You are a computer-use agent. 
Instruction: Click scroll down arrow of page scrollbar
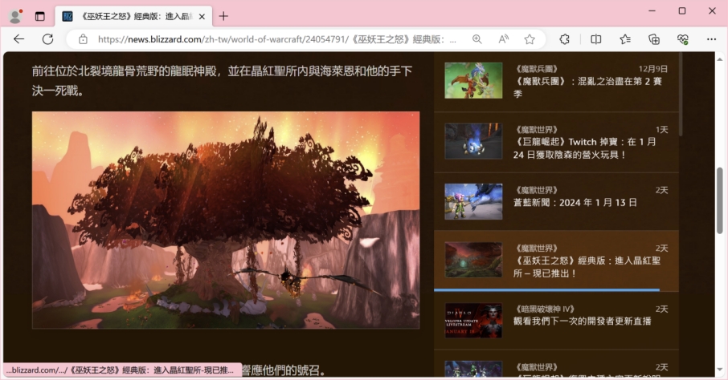(x=720, y=370)
